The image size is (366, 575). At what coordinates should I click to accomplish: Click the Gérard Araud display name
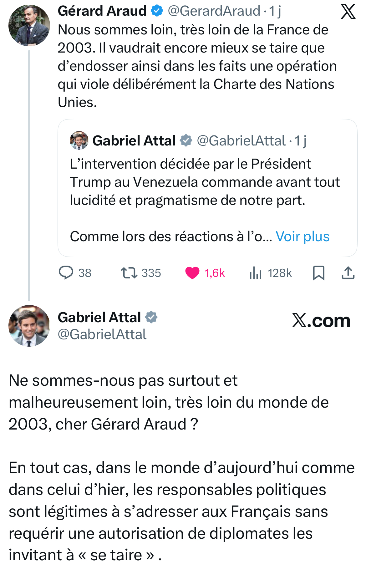[102, 11]
